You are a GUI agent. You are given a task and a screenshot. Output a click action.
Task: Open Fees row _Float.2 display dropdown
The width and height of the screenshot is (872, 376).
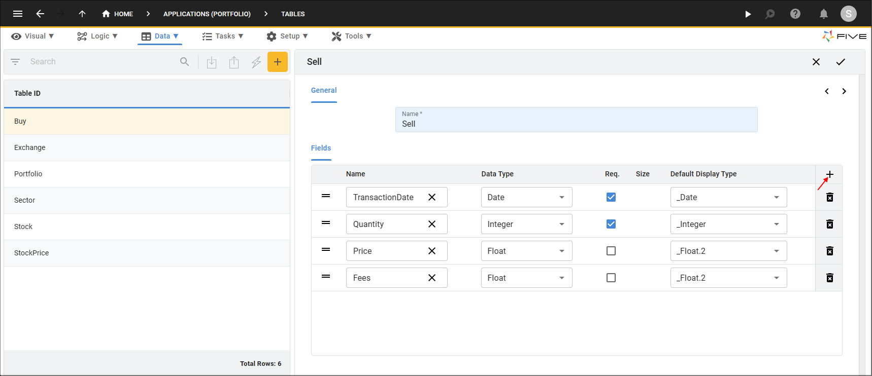click(729, 278)
